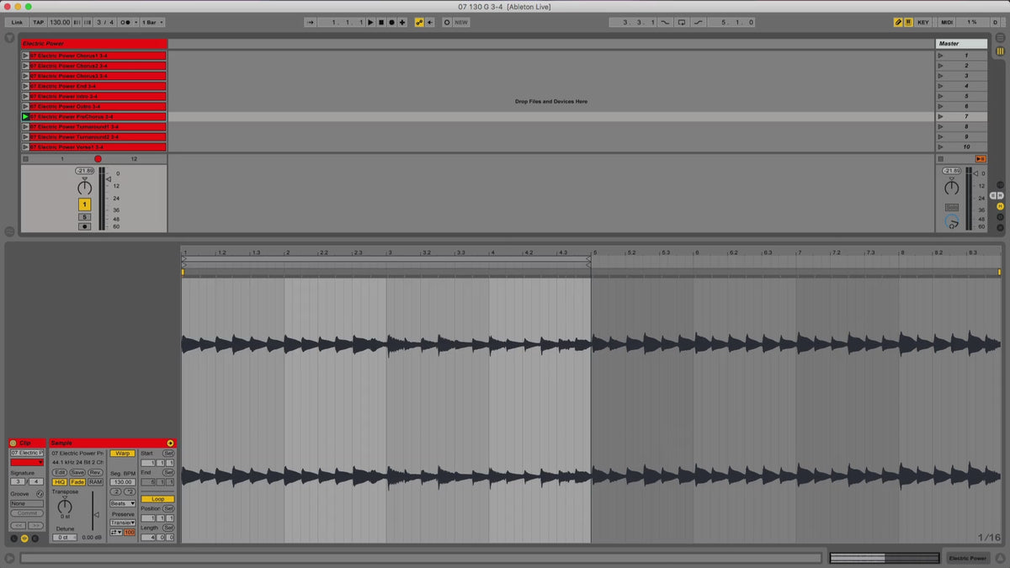Image resolution: width=1010 pixels, height=568 pixels.
Task: Open the 1 Bar quantization menu
Action: pos(152,23)
